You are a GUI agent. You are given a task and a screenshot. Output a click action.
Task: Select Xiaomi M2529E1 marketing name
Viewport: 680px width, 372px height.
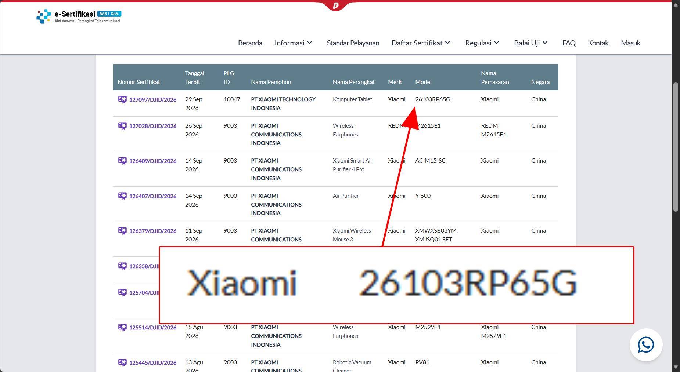pyautogui.click(x=494, y=331)
